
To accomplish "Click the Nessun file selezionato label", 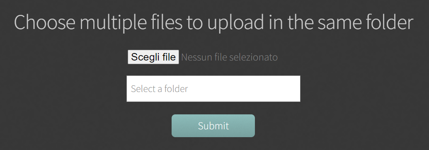I will click(x=229, y=57).
